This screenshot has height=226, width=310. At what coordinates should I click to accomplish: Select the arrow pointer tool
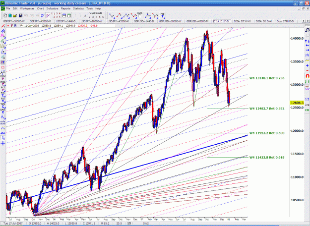pyautogui.click(x=3, y=138)
